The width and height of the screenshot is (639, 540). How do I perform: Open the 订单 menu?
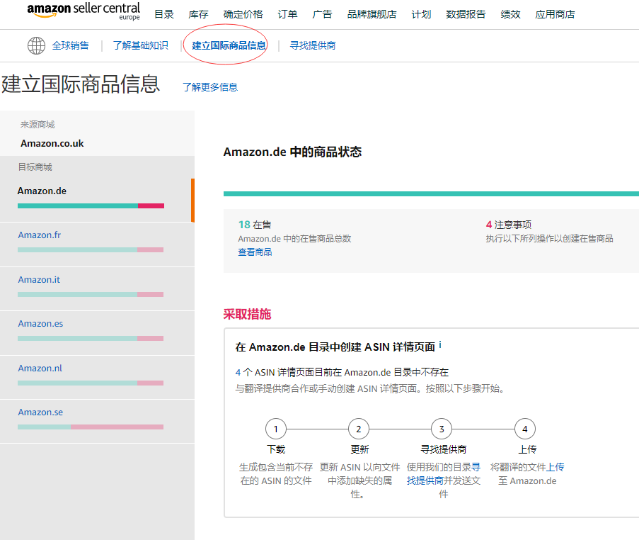pos(287,14)
